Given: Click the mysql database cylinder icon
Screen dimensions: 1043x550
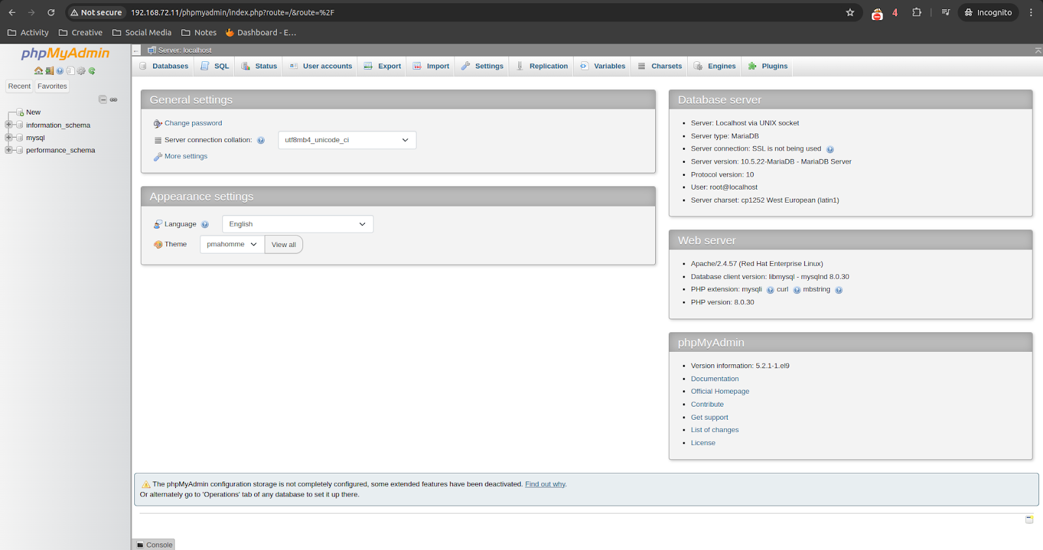Looking at the screenshot, I should (x=20, y=138).
